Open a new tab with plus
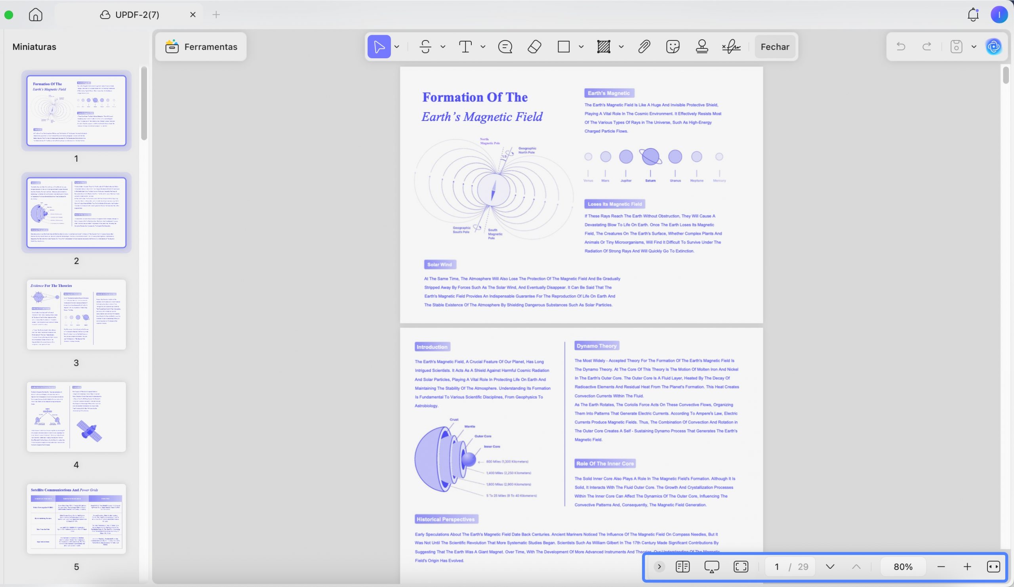 click(x=216, y=15)
